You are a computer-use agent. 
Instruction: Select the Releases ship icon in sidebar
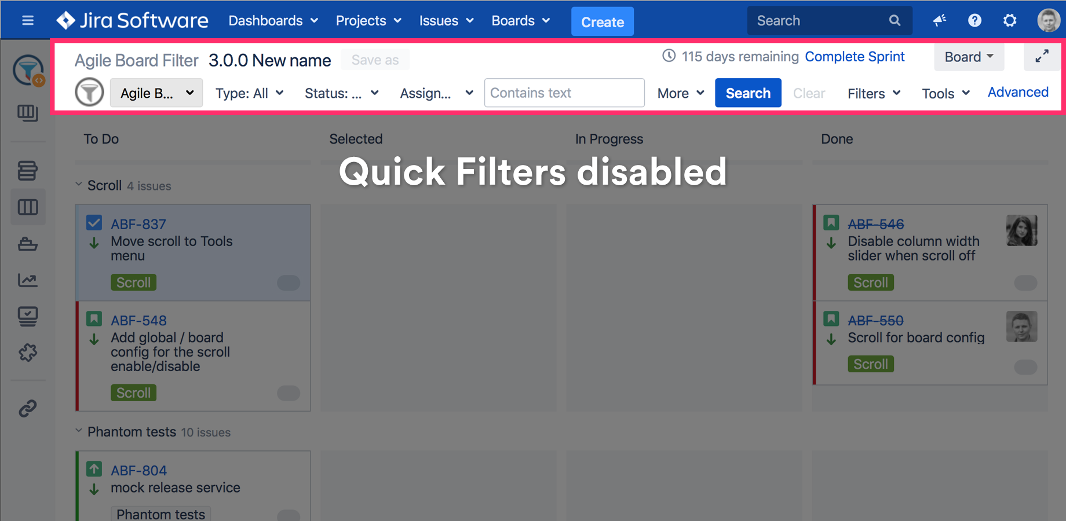click(27, 244)
